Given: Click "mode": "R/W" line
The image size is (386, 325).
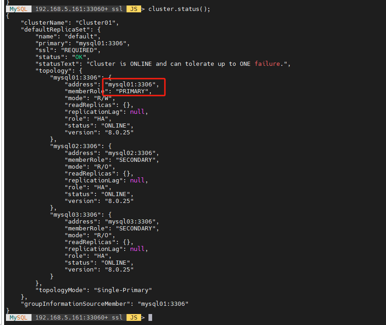Looking at the screenshot, I should tap(90, 98).
